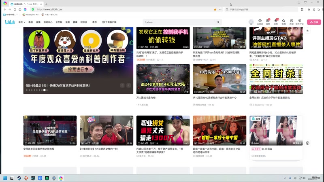
Task: Reload the page with the refresh icon
Action: point(15,9)
